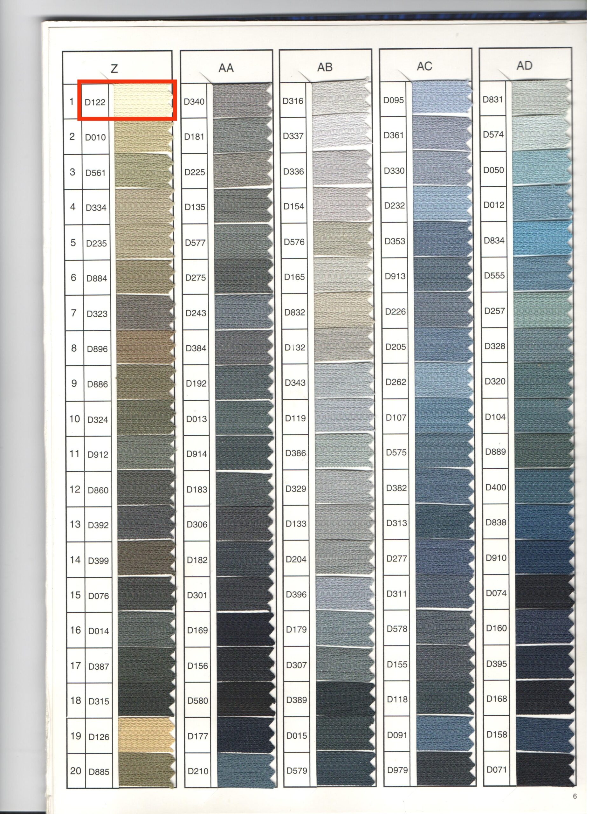592x814 pixels.
Task: Click code label D555
Action: click(494, 276)
